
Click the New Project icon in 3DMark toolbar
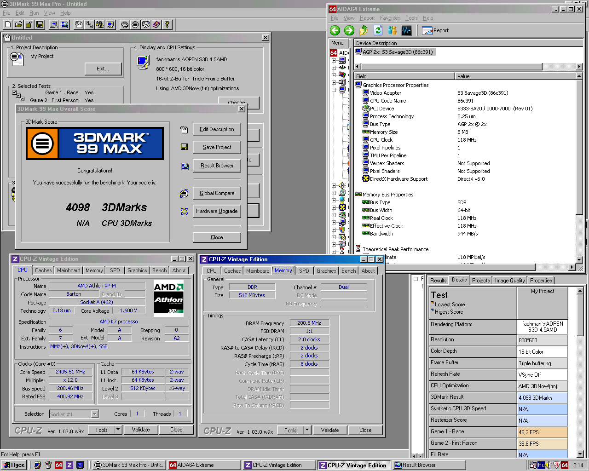tap(8, 24)
